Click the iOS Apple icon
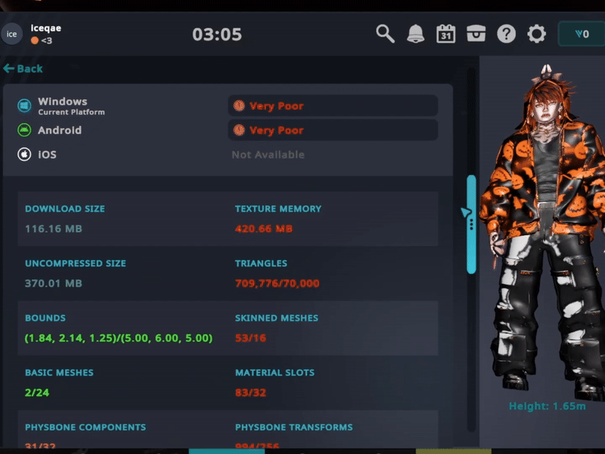Viewport: 605px width, 454px height. 25,154
